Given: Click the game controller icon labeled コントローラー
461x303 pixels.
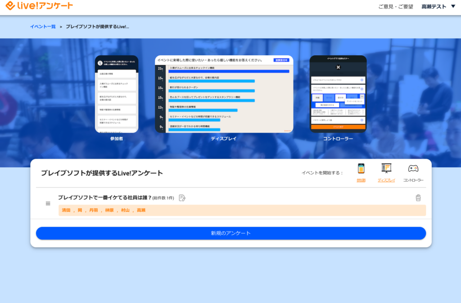Looking at the screenshot, I should (x=412, y=169).
